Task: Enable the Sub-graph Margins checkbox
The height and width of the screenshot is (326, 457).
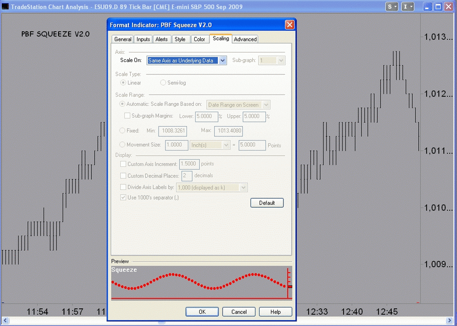Action: (x=128, y=116)
